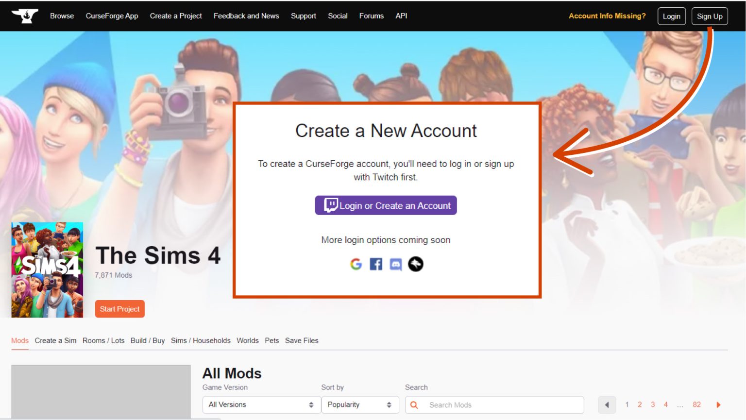Open the Discord login option
The width and height of the screenshot is (746, 420).
click(x=395, y=264)
